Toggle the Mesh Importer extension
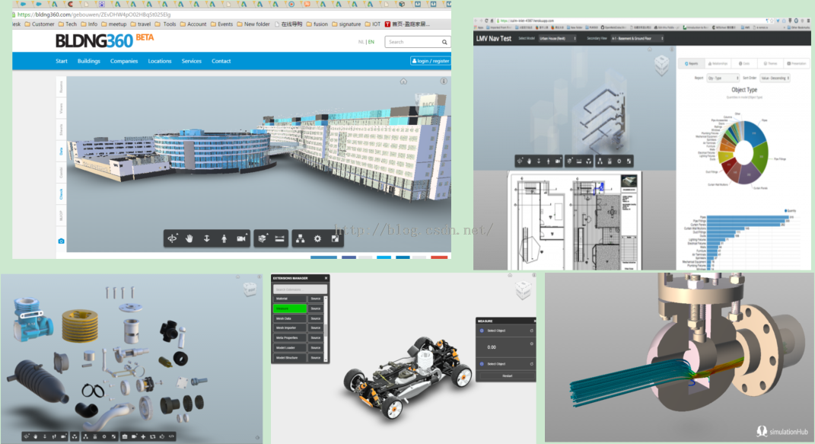815x444 pixels. click(x=289, y=328)
